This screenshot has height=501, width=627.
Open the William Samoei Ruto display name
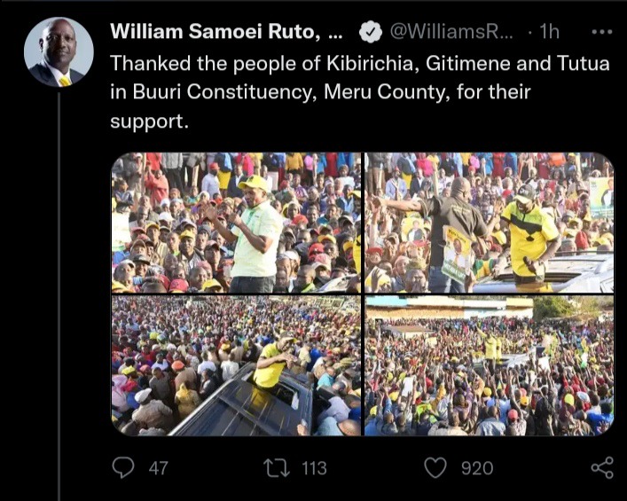click(226, 32)
